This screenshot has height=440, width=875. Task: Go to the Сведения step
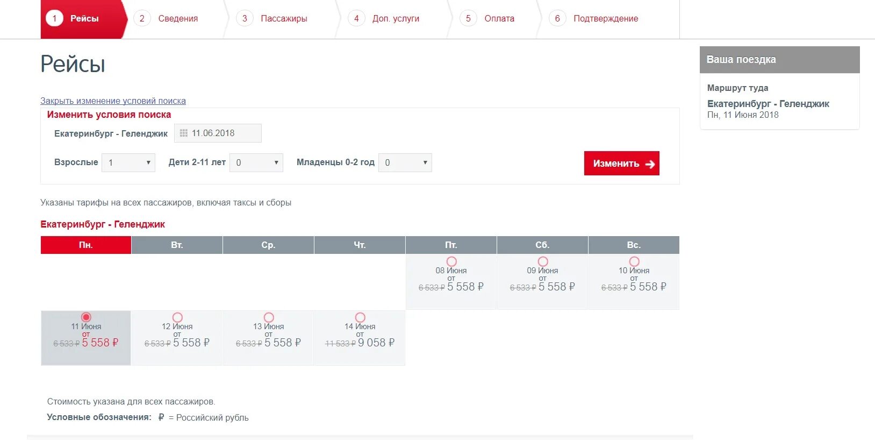(x=178, y=18)
